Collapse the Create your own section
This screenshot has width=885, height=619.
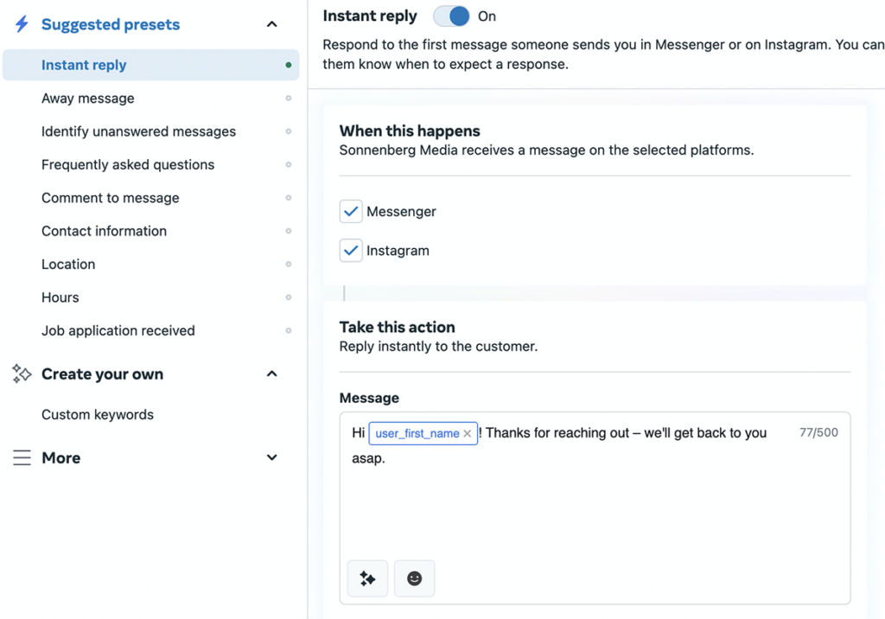[271, 373]
